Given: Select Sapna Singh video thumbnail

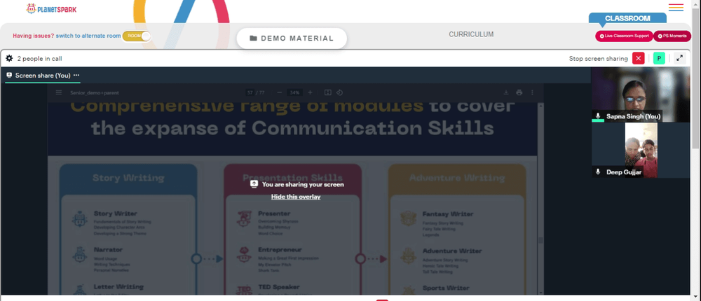Looking at the screenshot, I should tap(641, 94).
